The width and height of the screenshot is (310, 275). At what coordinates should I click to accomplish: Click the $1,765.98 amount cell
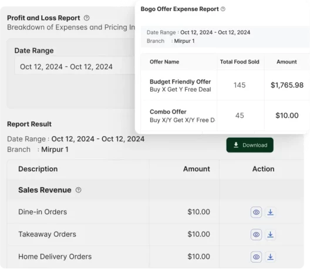287,85
